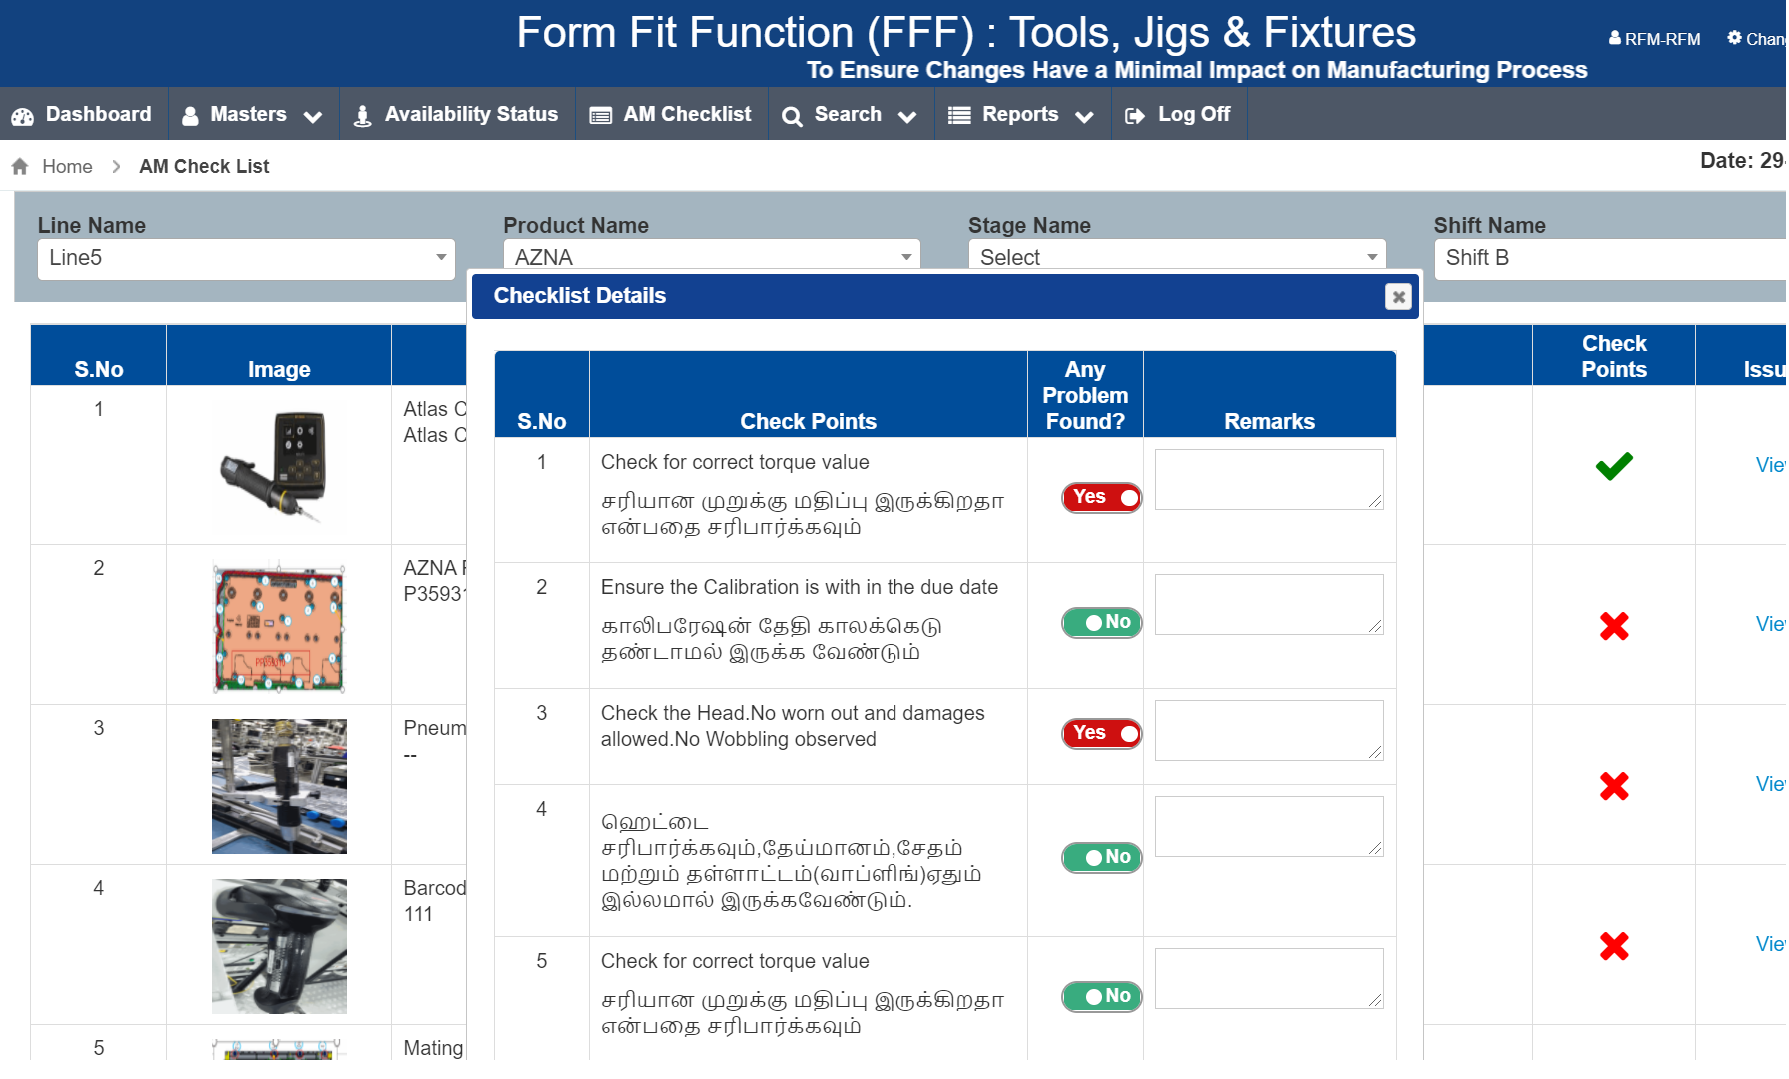1789x1079 pixels.
Task: Open the Line Name dropdown showing Line5
Action: point(246,258)
